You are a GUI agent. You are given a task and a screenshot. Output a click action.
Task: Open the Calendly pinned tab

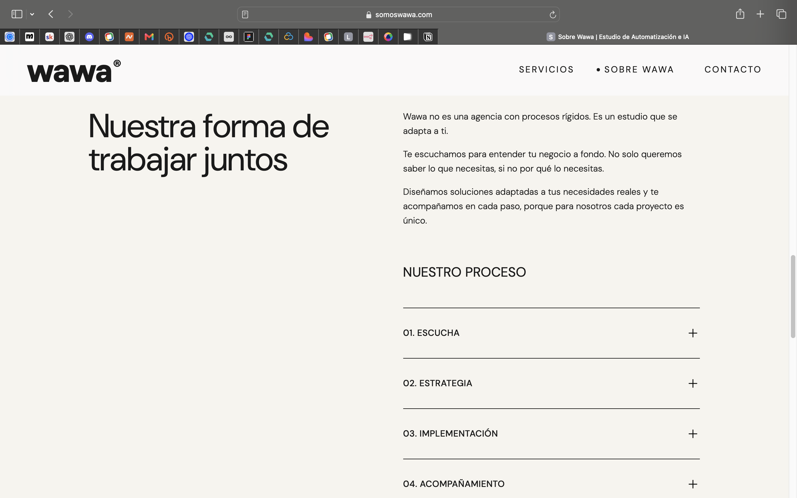pos(10,37)
